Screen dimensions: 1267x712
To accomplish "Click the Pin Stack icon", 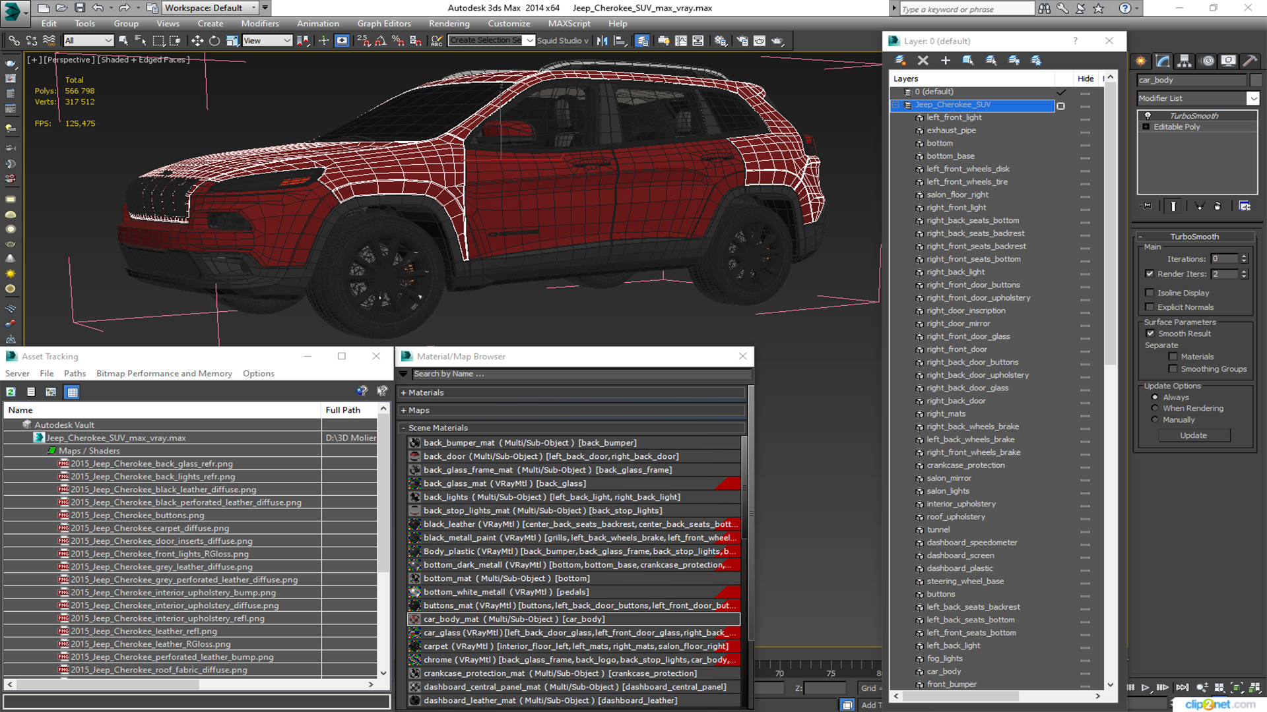I will (x=1147, y=206).
